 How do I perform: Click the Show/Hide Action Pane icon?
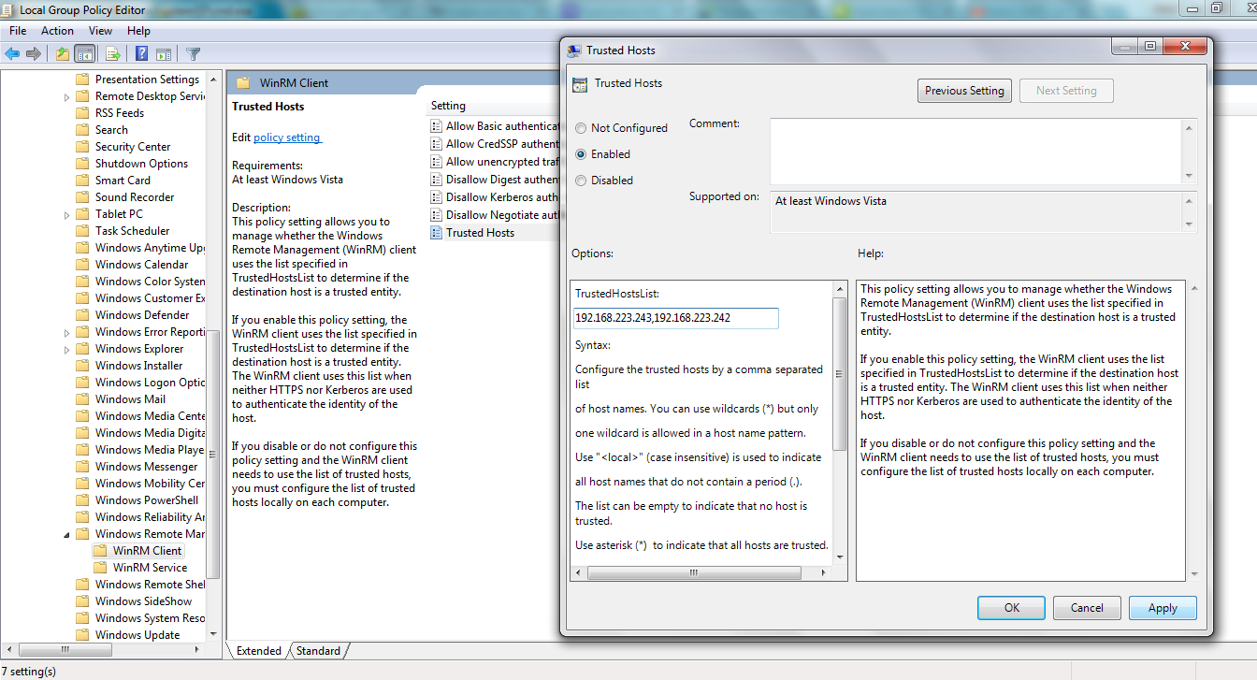pyautogui.click(x=164, y=54)
